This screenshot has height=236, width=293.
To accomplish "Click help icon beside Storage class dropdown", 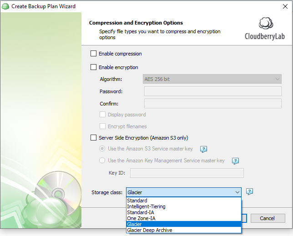I will (249, 192).
